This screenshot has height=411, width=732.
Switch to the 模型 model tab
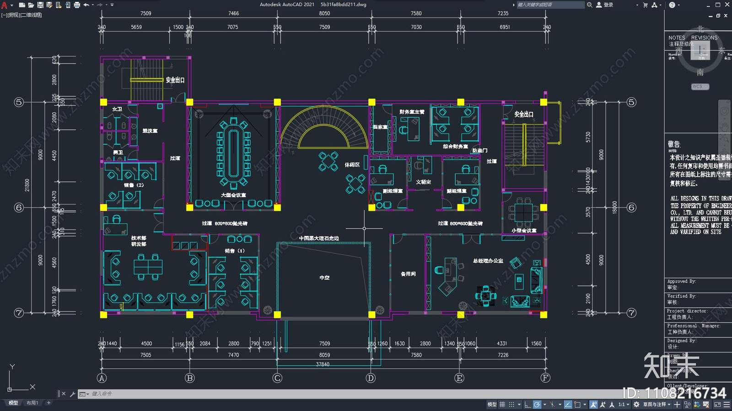tap(13, 403)
